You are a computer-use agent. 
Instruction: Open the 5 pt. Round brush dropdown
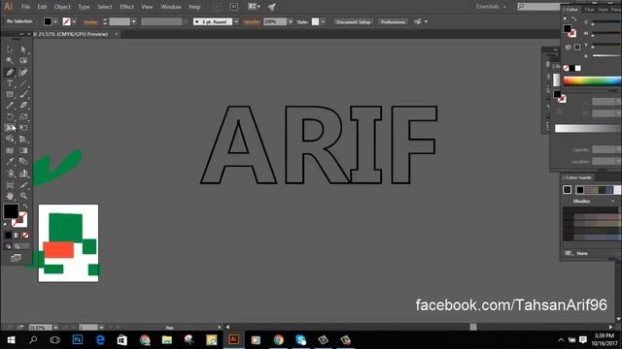pyautogui.click(x=236, y=21)
